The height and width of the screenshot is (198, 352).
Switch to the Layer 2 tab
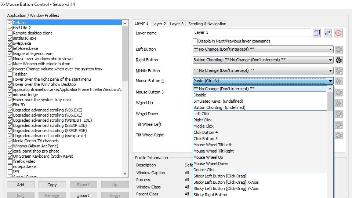point(159,24)
